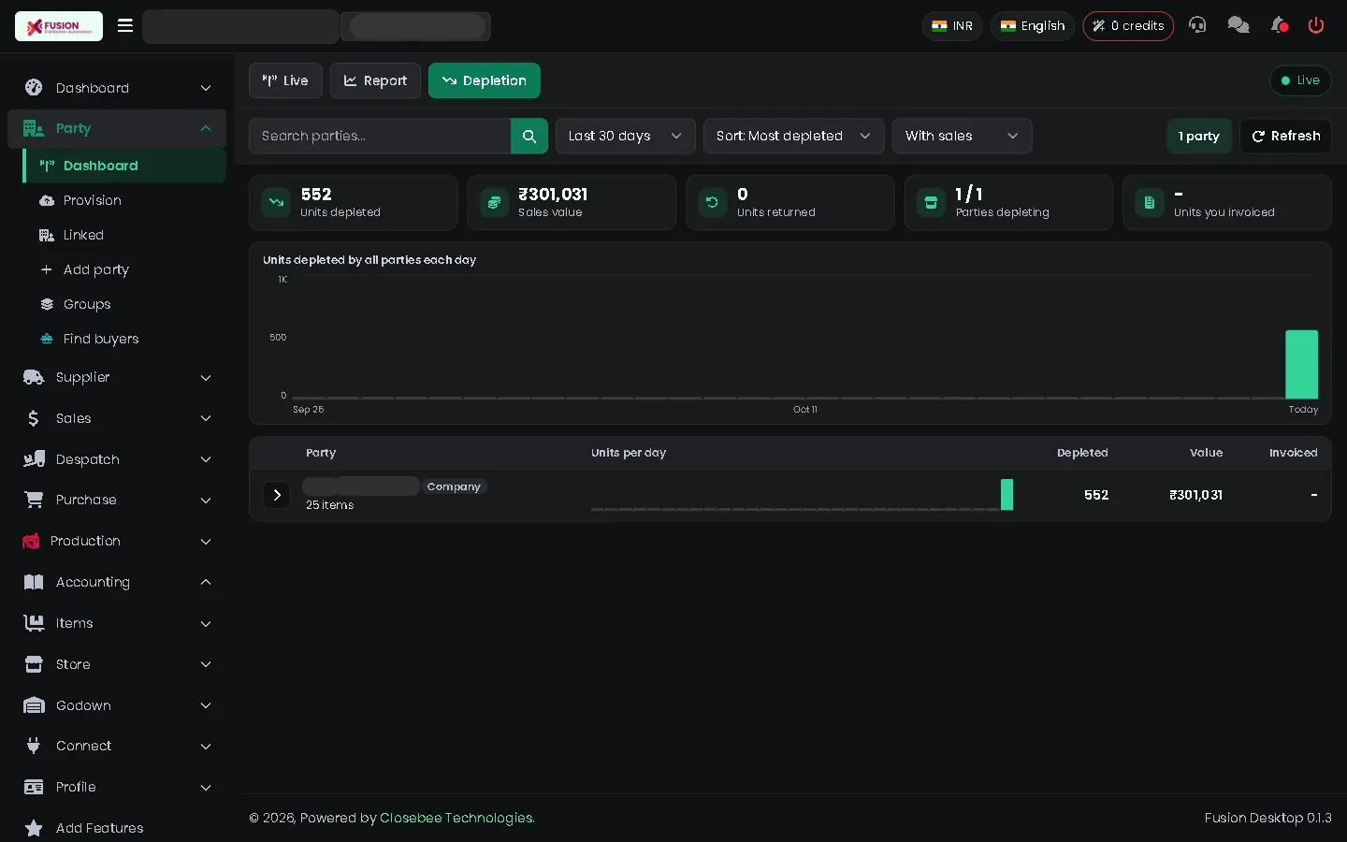
Task: Open Provision in the Party submenu
Action: [124, 200]
